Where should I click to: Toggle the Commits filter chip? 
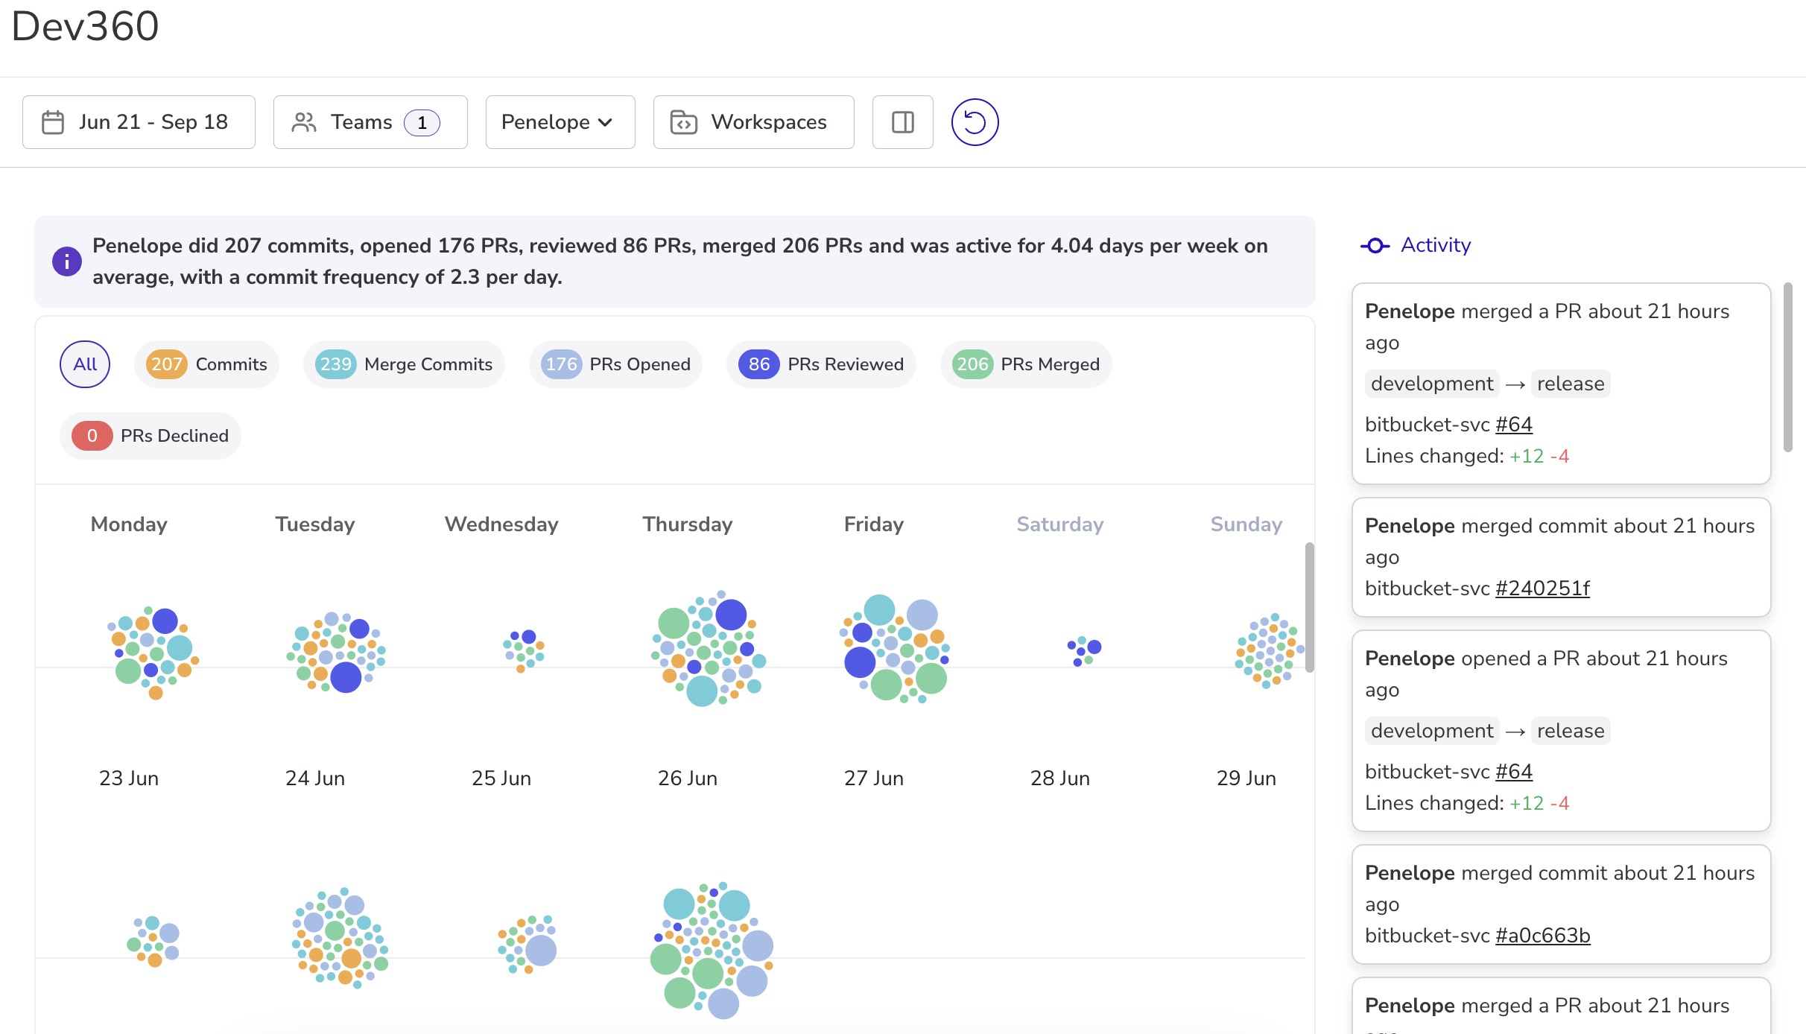206,364
